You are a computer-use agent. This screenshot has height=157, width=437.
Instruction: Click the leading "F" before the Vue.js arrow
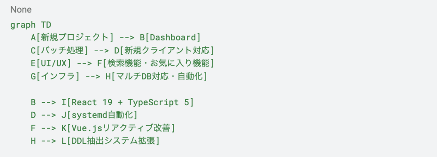(33, 128)
